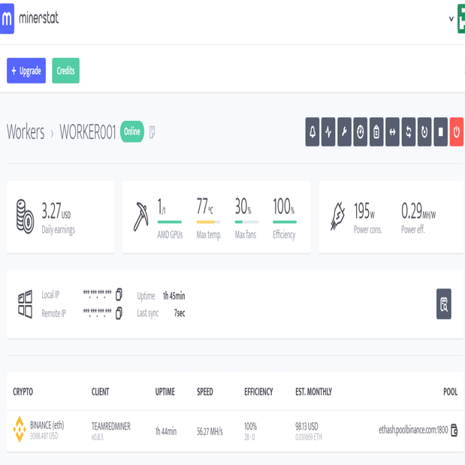Click the Online status badge

point(132,131)
